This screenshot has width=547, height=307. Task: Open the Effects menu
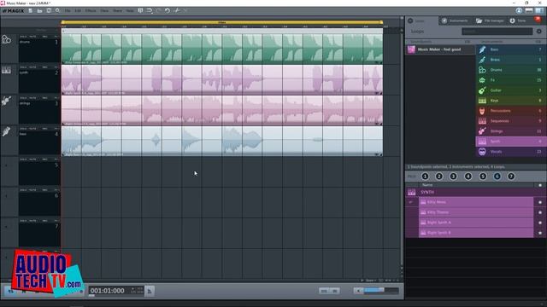tap(91, 11)
